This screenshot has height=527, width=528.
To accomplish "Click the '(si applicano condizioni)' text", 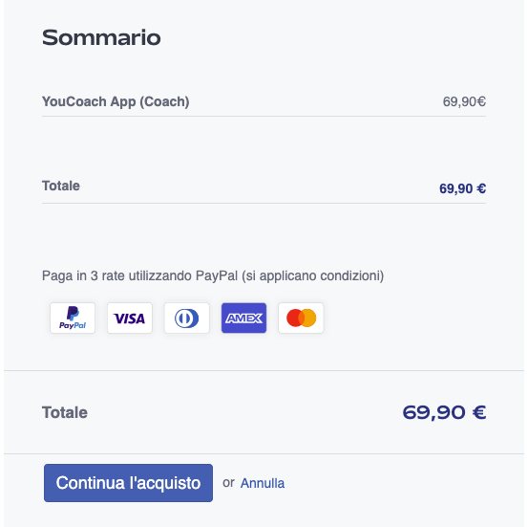I will (x=313, y=275).
